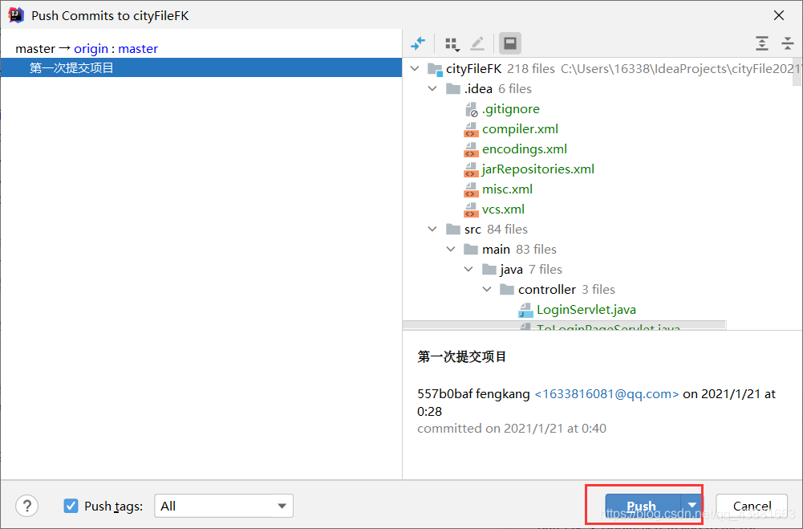803x529 pixels.
Task: Click the Push button
Action: pos(643,506)
